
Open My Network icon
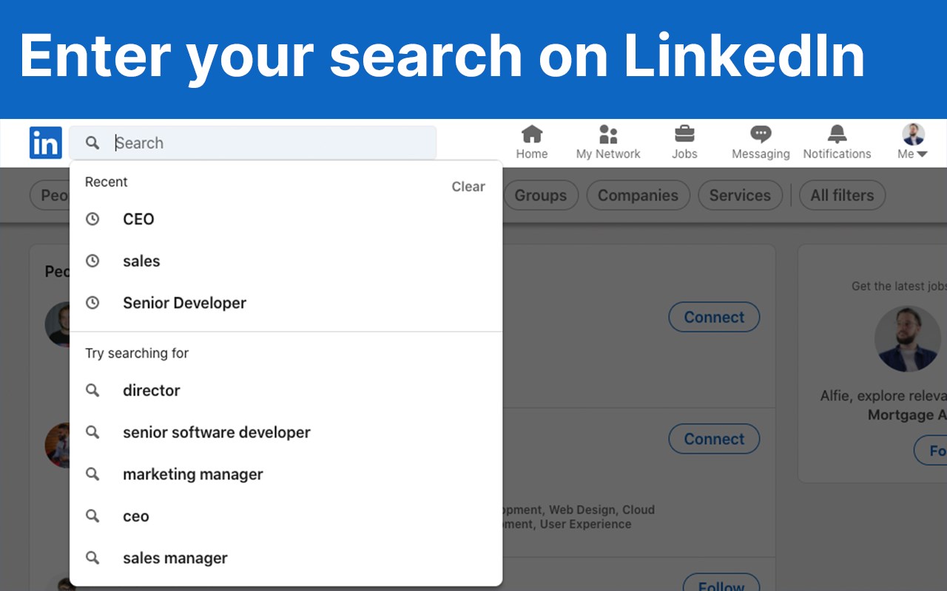[x=608, y=134]
